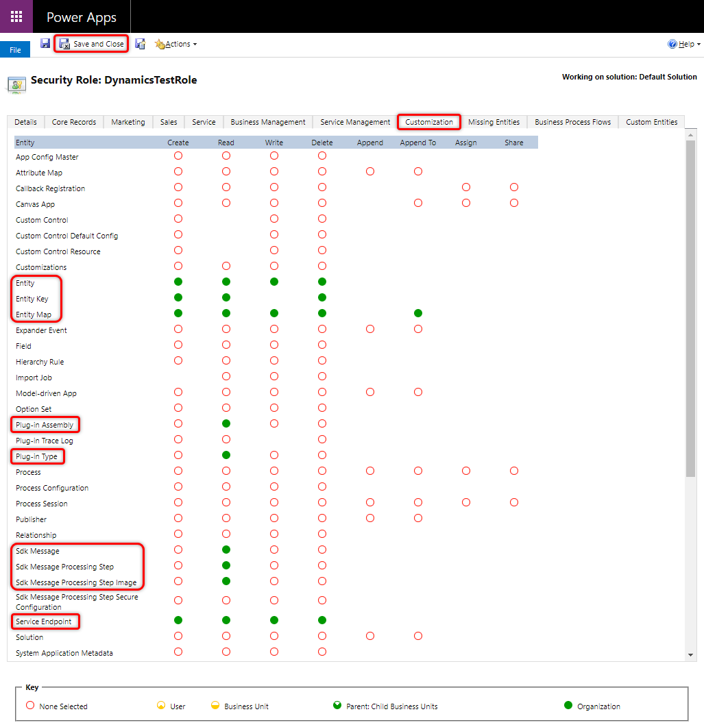Open the Business Management tab
704x727 pixels.
(x=268, y=122)
